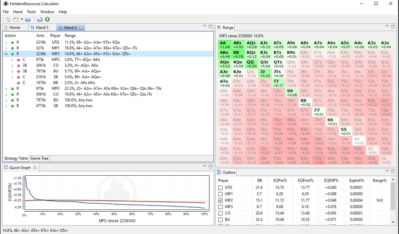Maximize the Range panel
The height and width of the screenshot is (234, 399).
393,26
